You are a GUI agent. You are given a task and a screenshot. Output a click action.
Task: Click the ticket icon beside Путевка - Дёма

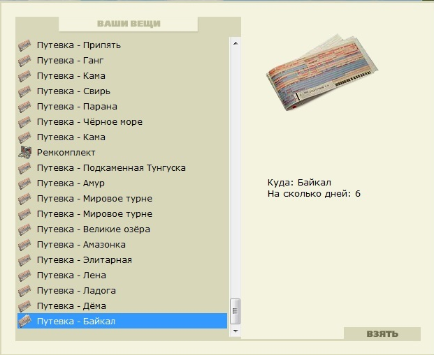pyautogui.click(x=24, y=306)
